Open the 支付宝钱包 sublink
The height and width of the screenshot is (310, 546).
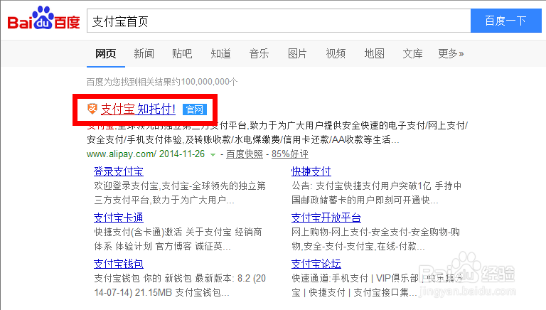[x=119, y=264]
